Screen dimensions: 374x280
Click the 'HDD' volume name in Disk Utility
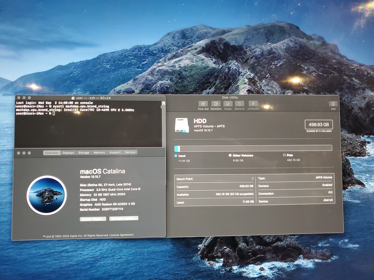click(200, 121)
